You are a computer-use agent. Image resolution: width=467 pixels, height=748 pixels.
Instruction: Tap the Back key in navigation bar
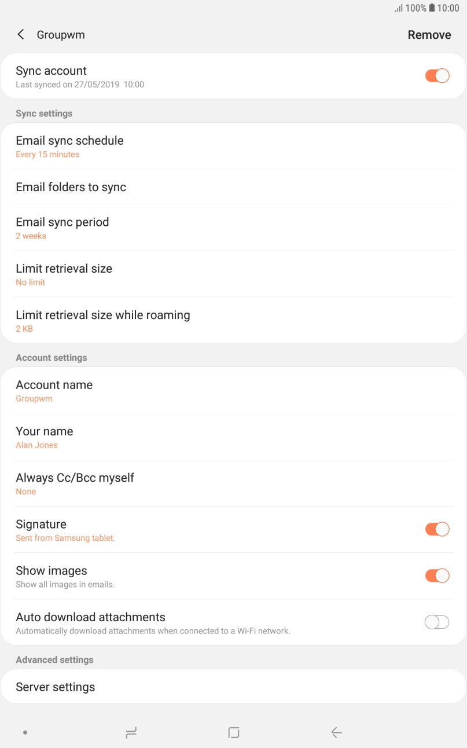(336, 732)
